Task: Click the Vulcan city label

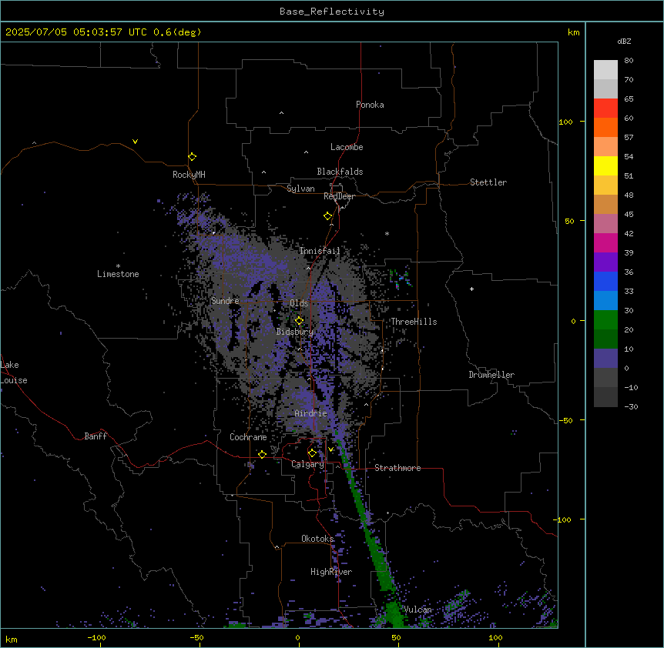Action: [418, 610]
